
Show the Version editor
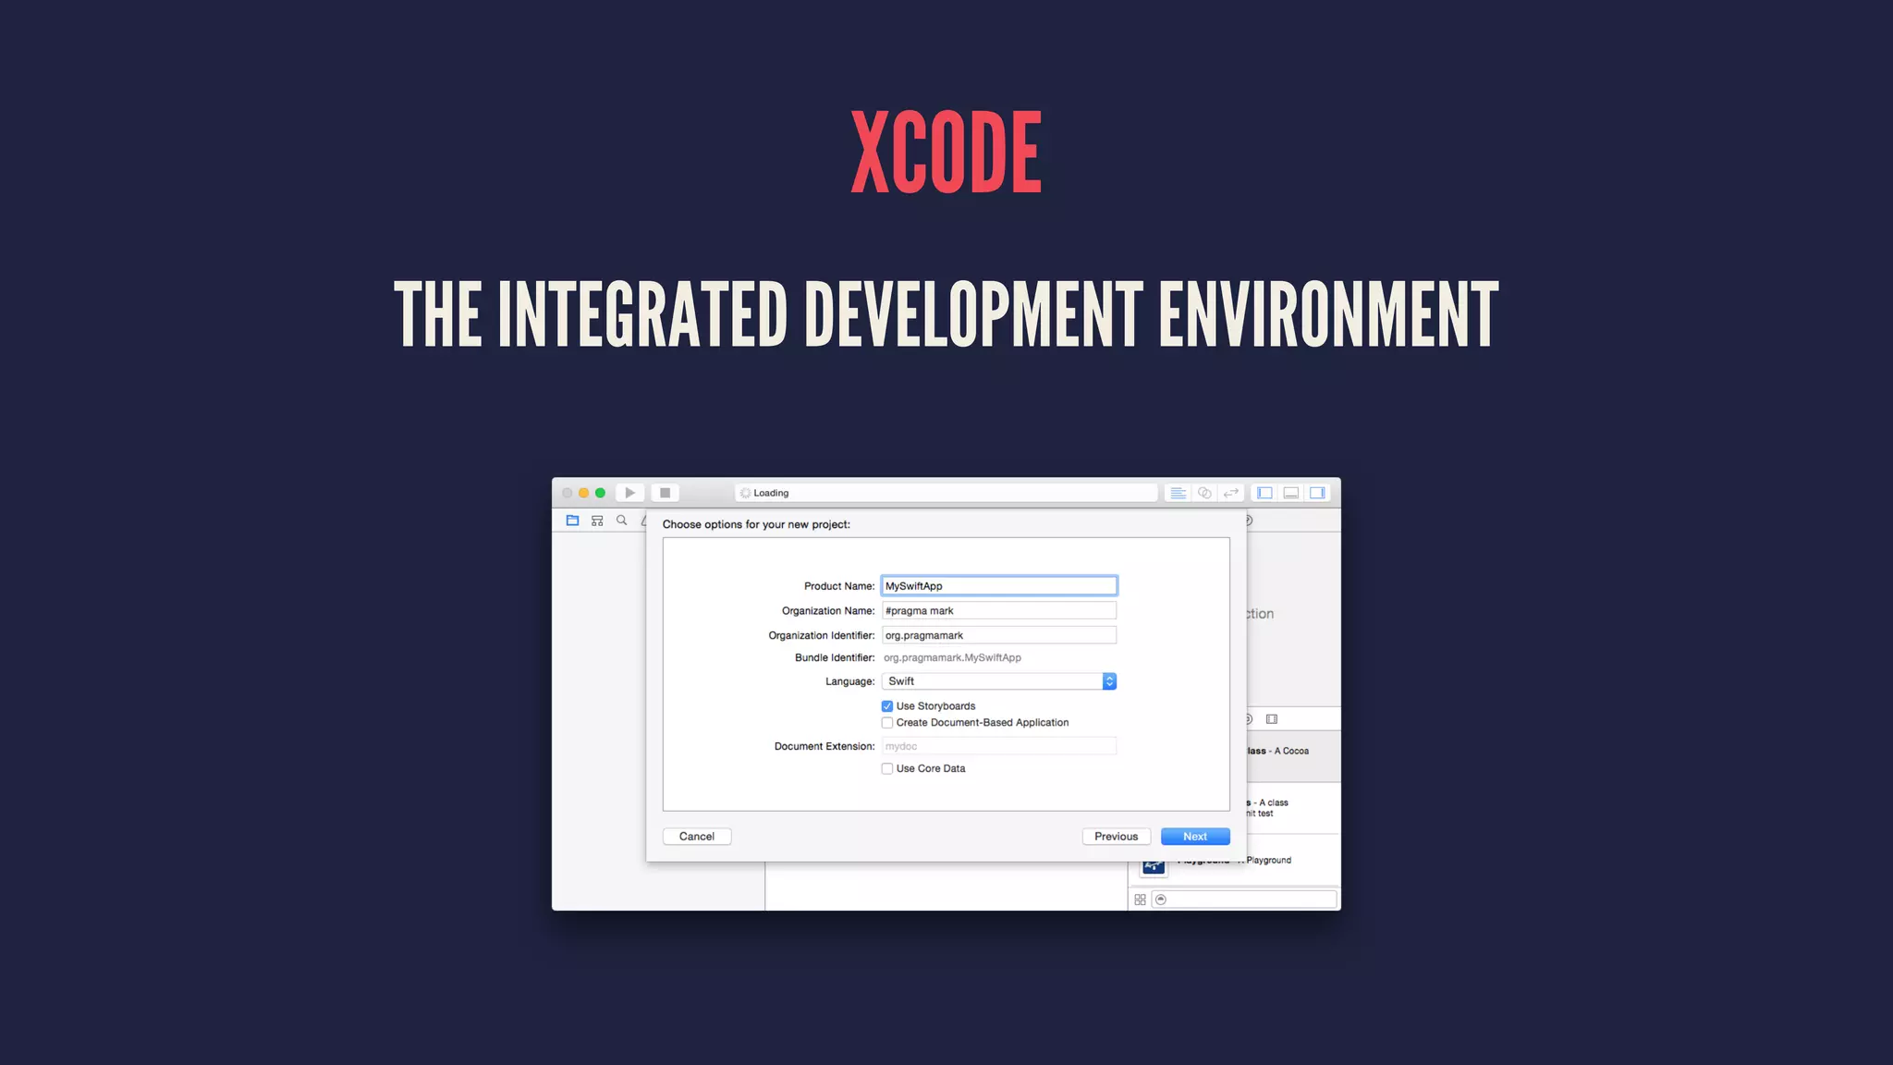pyautogui.click(x=1230, y=493)
